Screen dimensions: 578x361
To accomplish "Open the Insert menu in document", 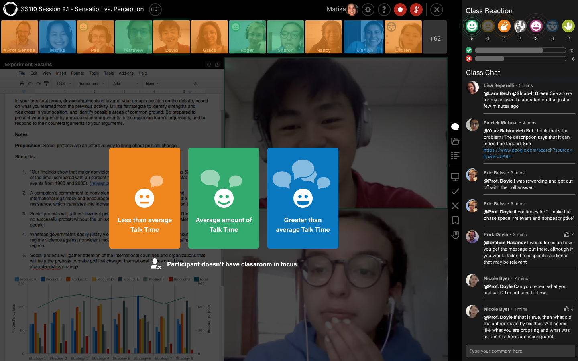I will coord(61,73).
